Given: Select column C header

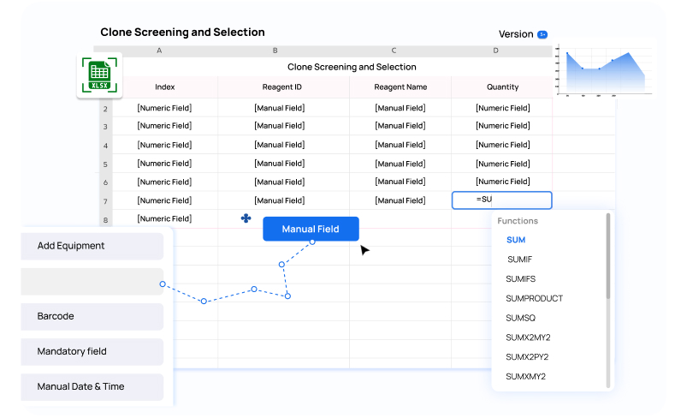Looking at the screenshot, I should point(394,51).
